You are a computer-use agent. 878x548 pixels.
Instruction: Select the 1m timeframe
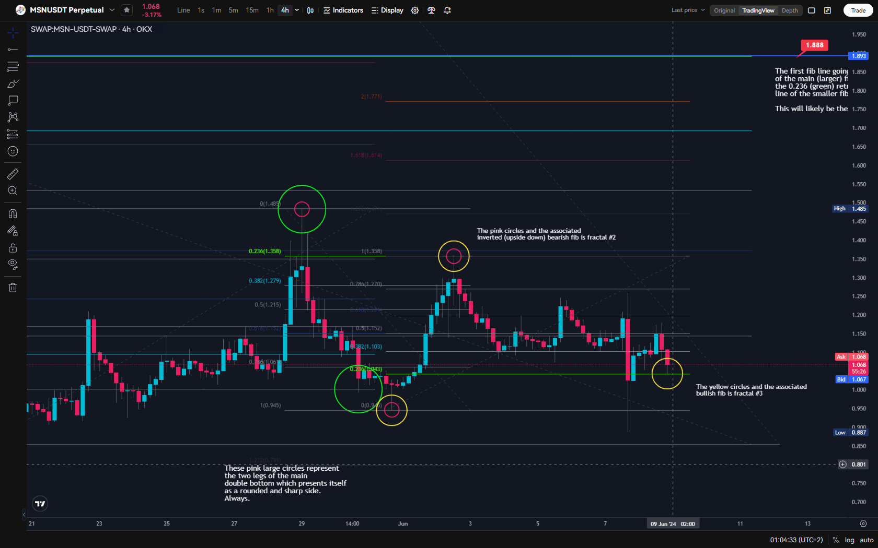click(216, 10)
